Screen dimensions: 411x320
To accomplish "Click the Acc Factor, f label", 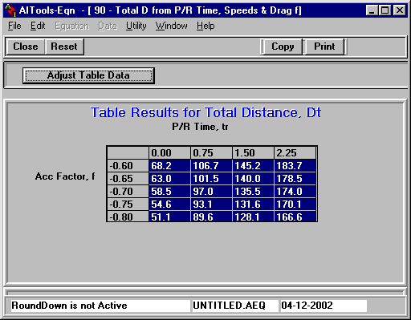I will click(x=65, y=176).
